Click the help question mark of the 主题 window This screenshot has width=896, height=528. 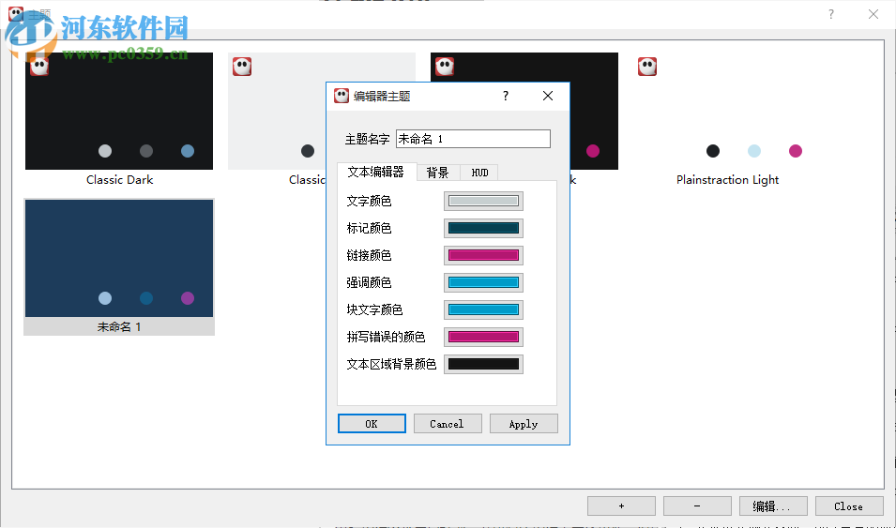pyautogui.click(x=831, y=14)
